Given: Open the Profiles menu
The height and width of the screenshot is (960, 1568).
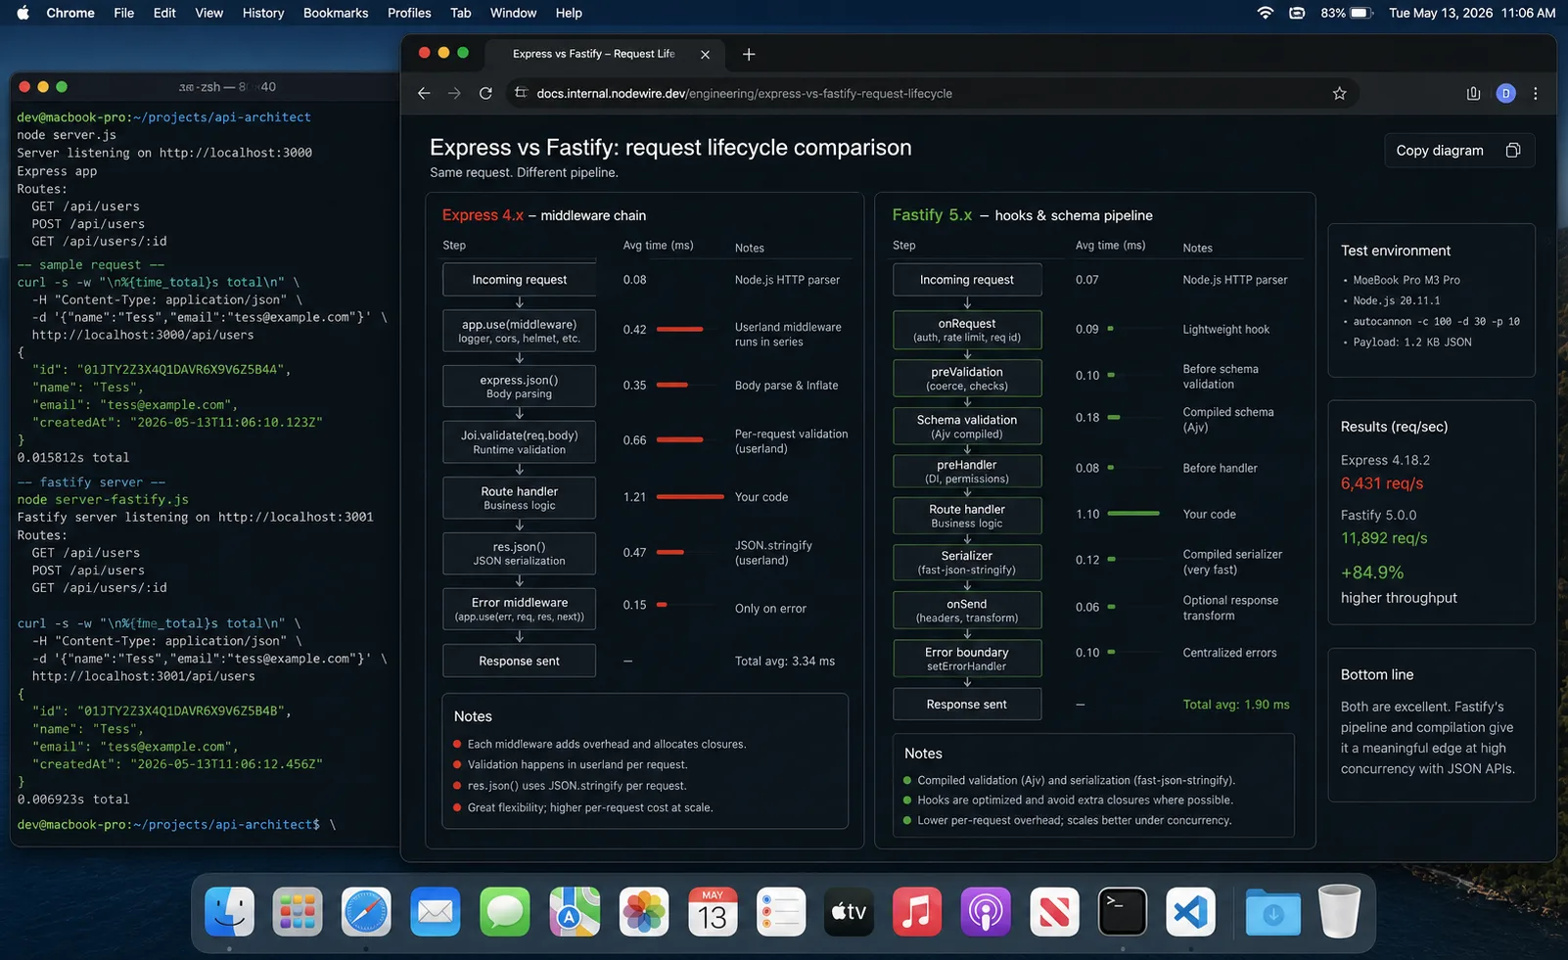Looking at the screenshot, I should (409, 13).
